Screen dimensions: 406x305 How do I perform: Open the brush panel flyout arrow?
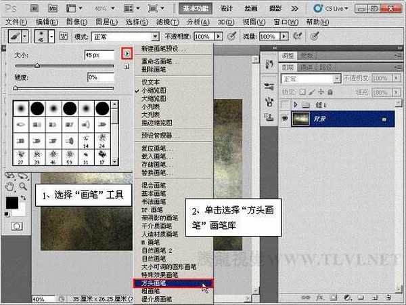pyautogui.click(x=127, y=52)
